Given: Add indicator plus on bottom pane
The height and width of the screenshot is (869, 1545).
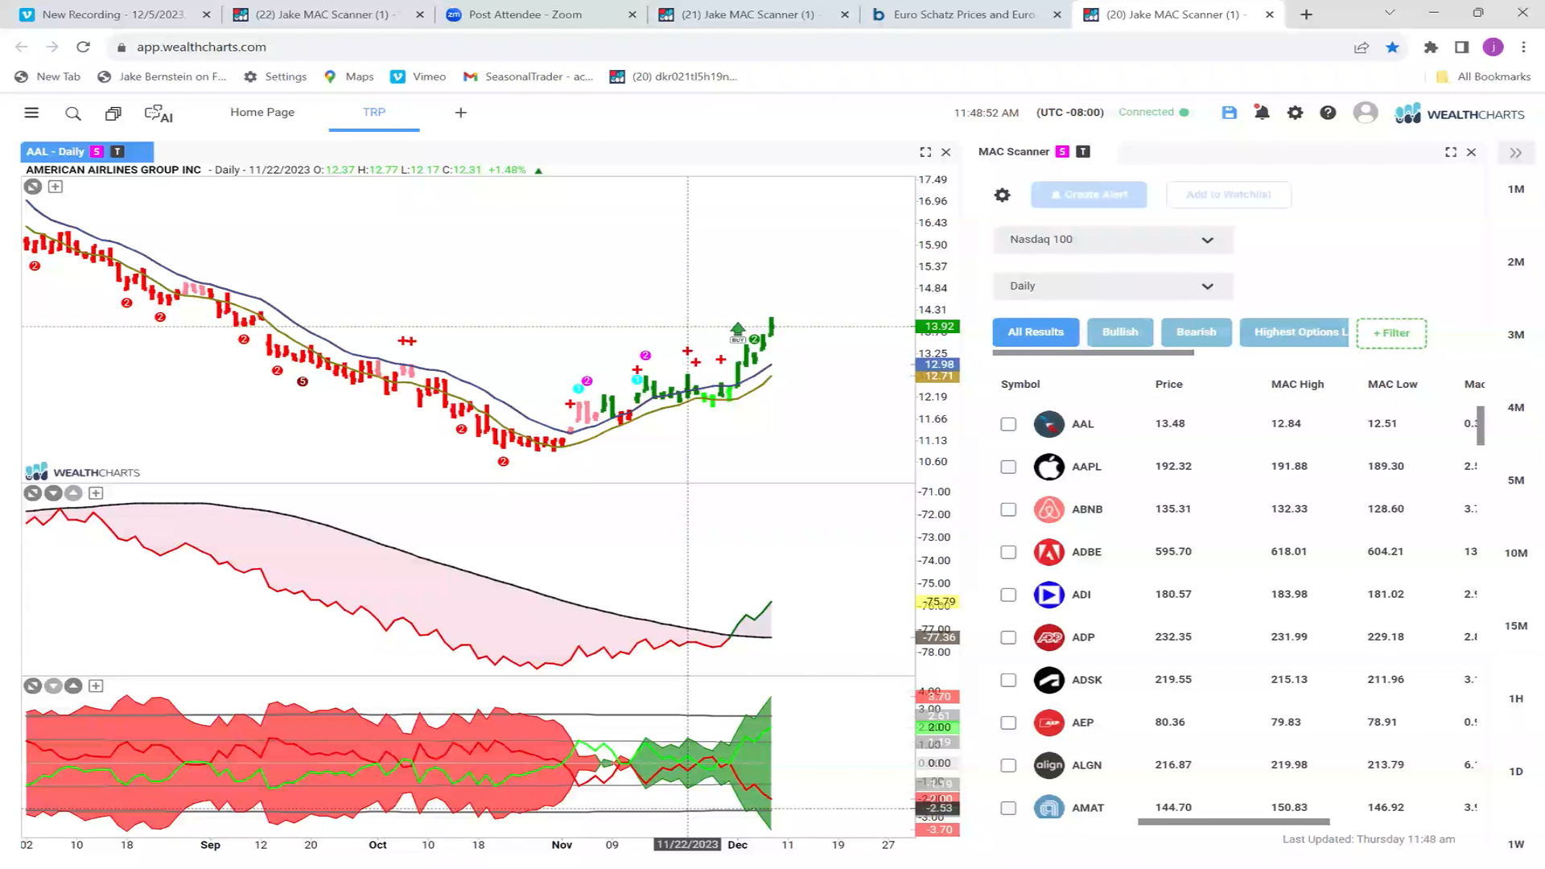Looking at the screenshot, I should point(96,686).
